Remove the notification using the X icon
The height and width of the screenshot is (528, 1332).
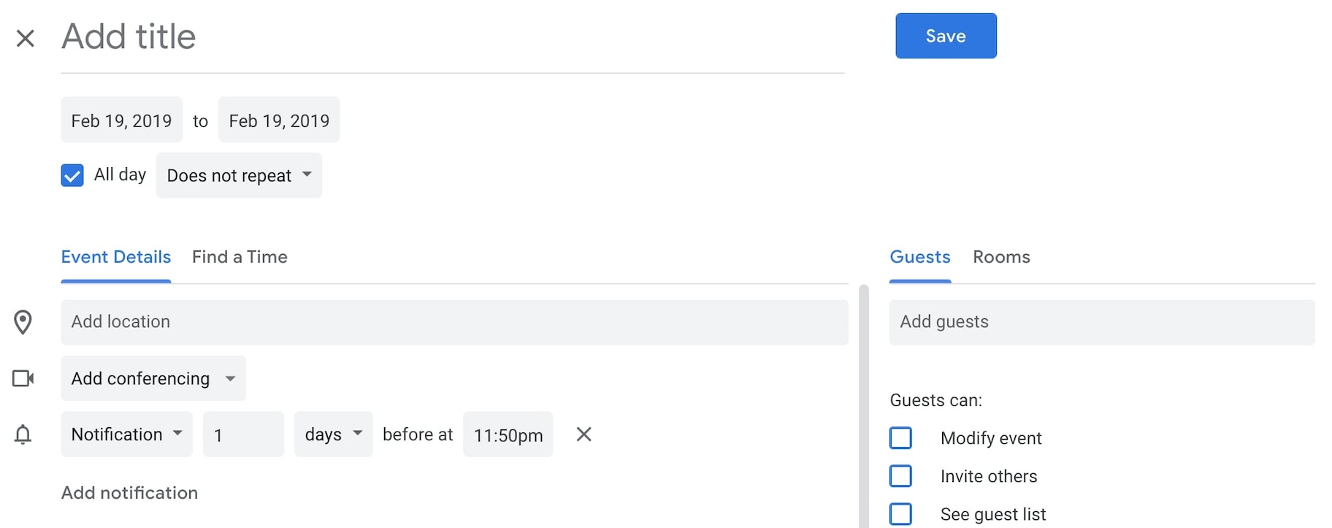[583, 435]
